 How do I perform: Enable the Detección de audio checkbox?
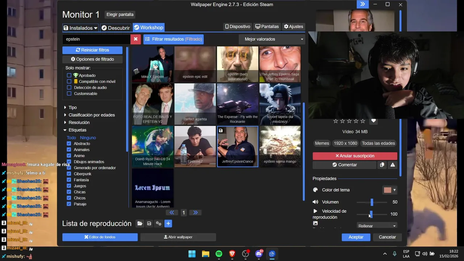point(69,87)
